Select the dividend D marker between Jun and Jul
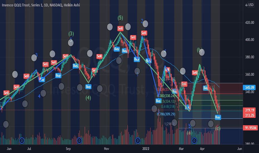259x153 pixels. tap(22, 141)
